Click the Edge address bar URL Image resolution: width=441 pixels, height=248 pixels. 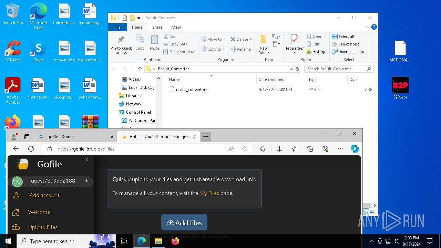pos(86,149)
